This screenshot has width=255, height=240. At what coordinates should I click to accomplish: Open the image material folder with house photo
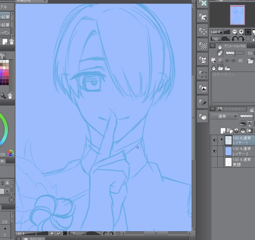click(202, 16)
